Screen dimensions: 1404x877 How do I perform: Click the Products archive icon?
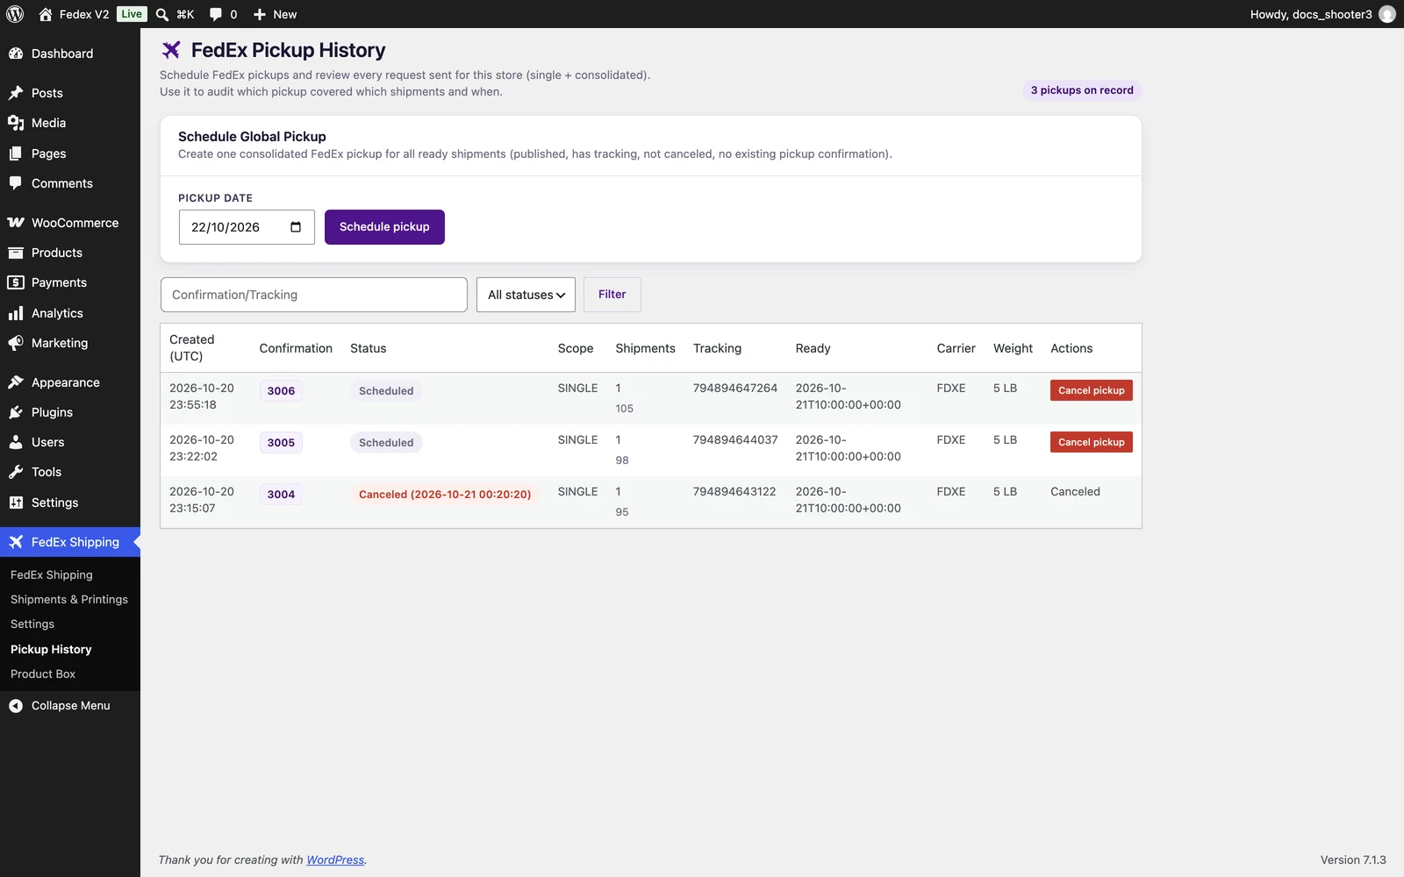pos(16,253)
